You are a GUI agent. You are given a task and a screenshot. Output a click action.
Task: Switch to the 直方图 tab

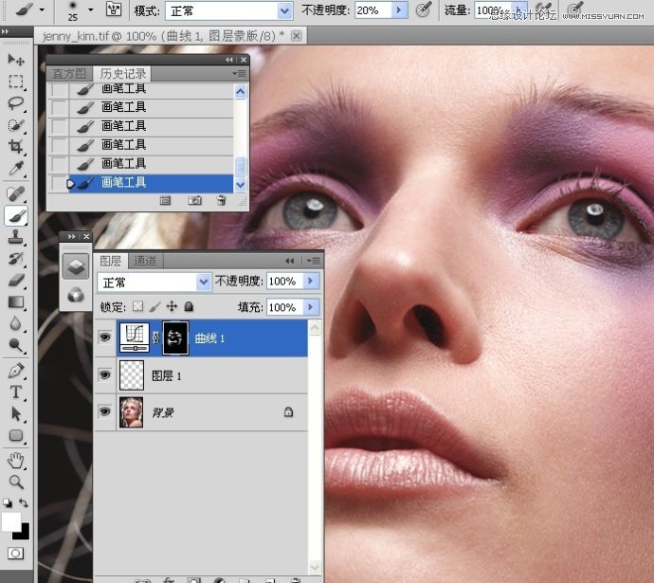[69, 73]
